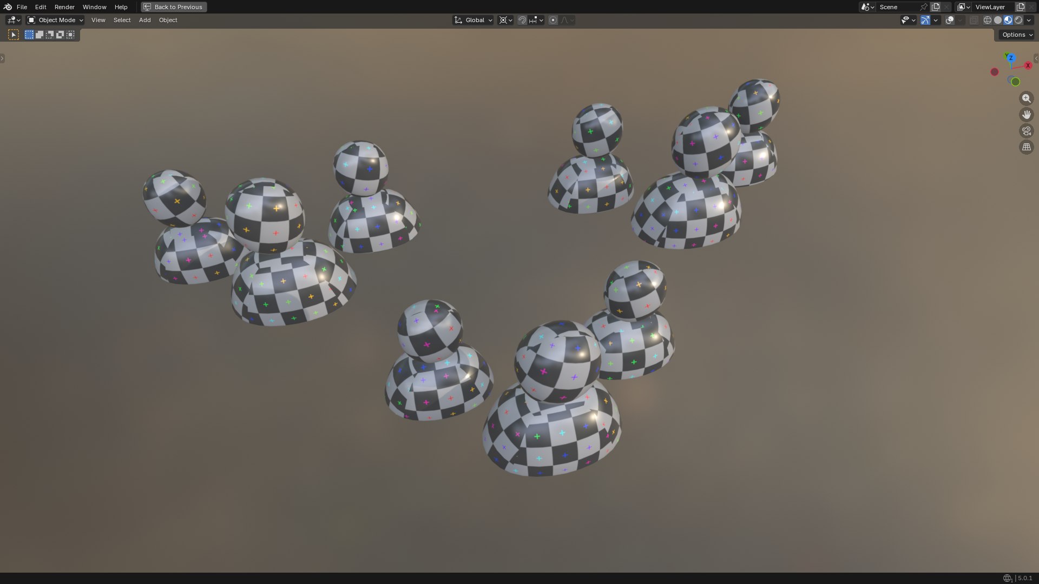Choose Intersect selection mode icon
This screenshot has height=584, width=1039.
click(x=70, y=35)
